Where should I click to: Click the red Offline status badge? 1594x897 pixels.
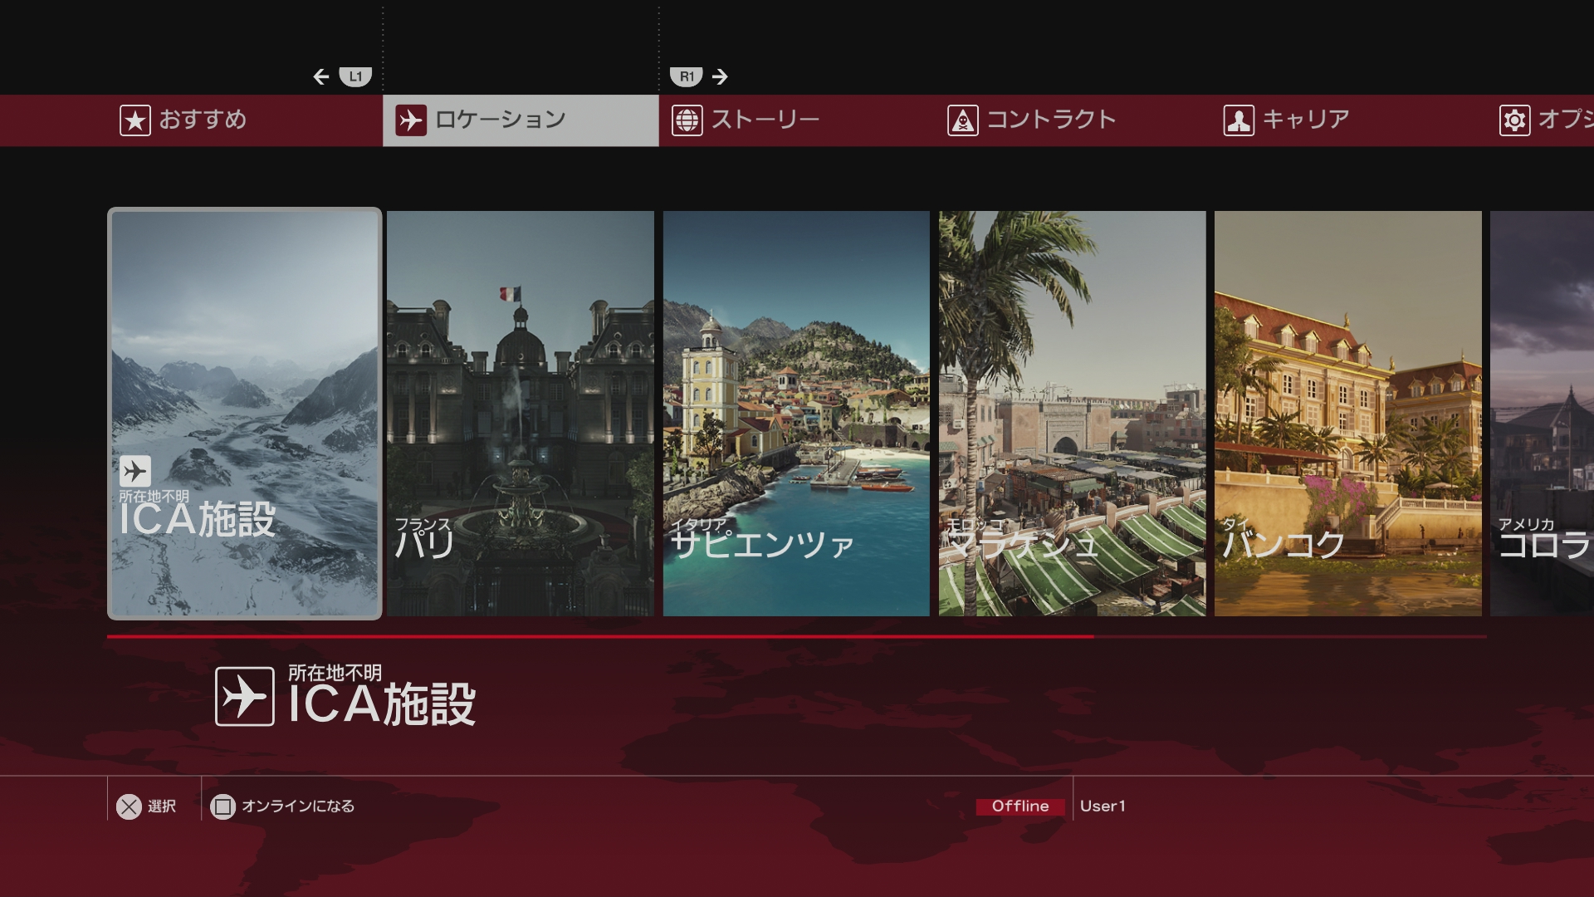click(x=1019, y=806)
